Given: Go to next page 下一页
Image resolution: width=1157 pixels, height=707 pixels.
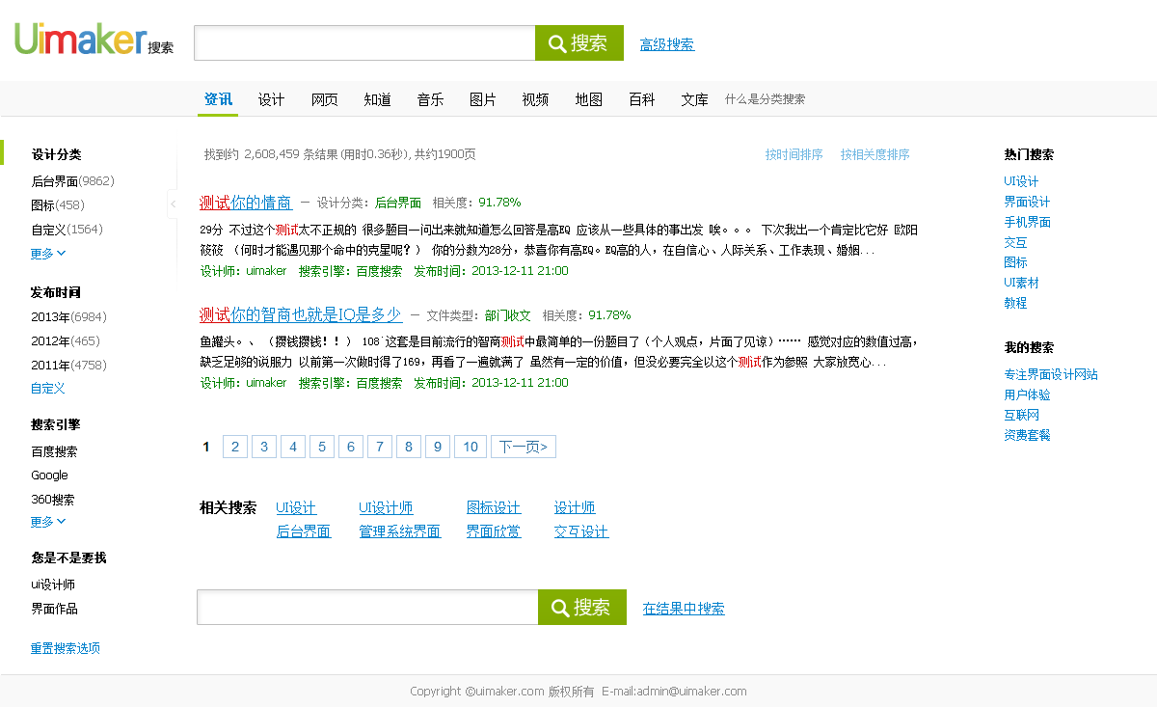Looking at the screenshot, I should [524, 447].
